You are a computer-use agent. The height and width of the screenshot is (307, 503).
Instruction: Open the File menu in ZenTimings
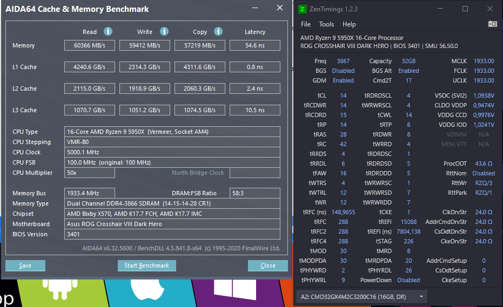(x=305, y=24)
